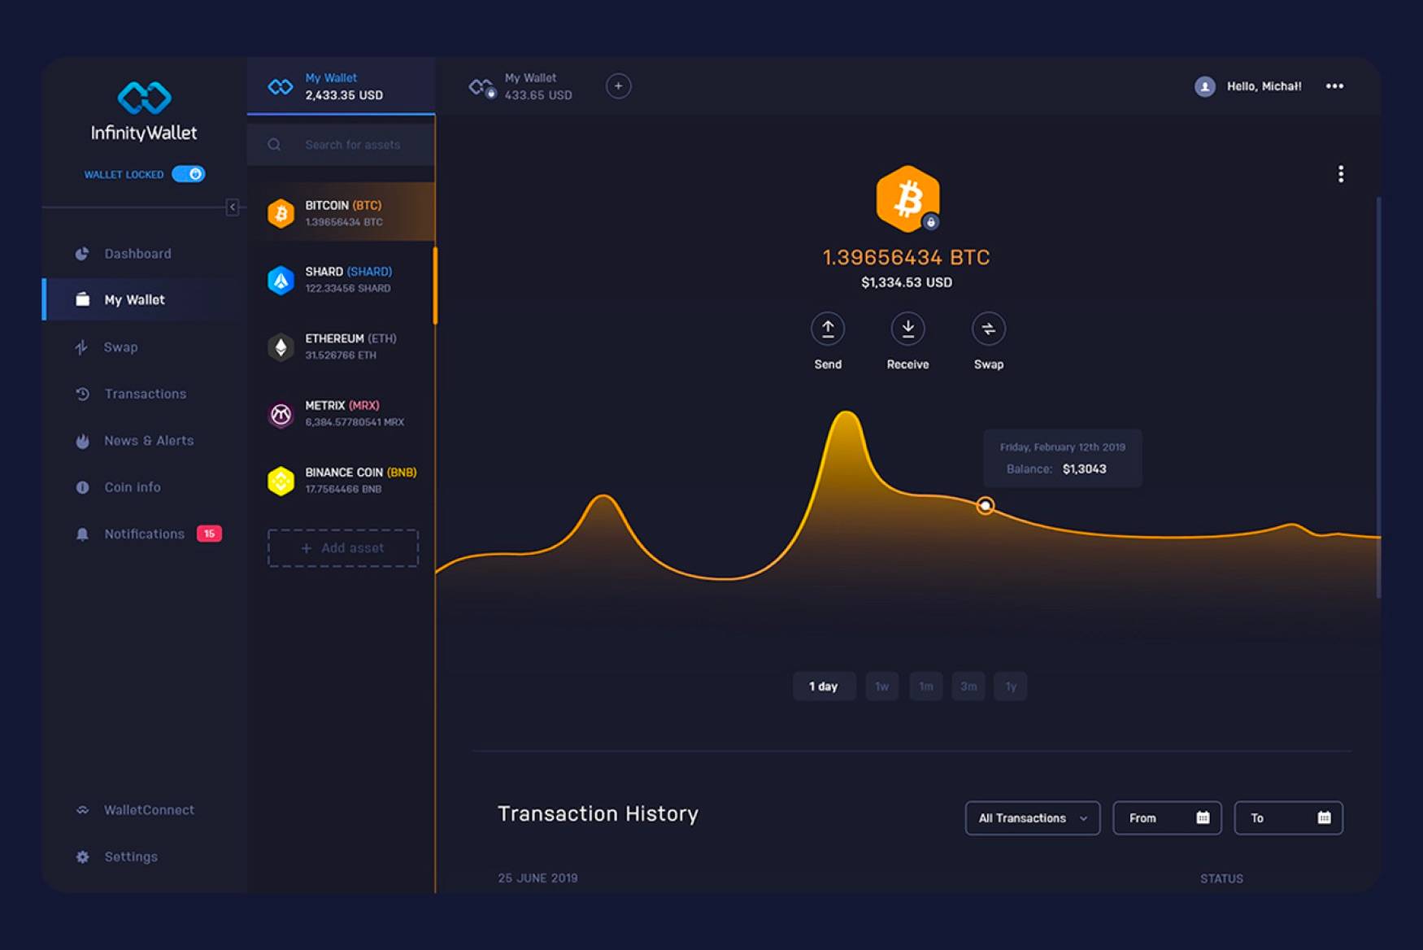Click the Dashboard pie chart icon
This screenshot has width=1423, height=950.
pos(82,254)
